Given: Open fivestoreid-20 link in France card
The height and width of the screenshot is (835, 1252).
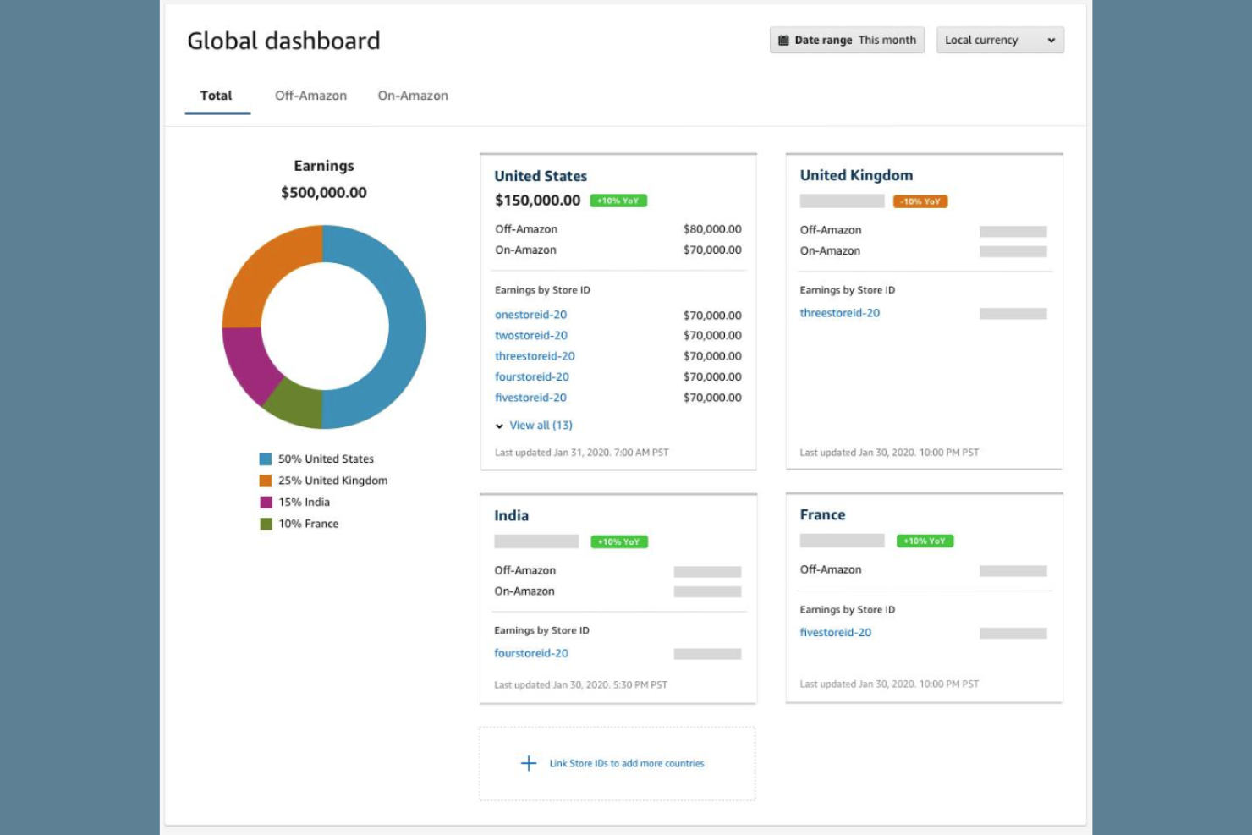Looking at the screenshot, I should click(x=836, y=632).
